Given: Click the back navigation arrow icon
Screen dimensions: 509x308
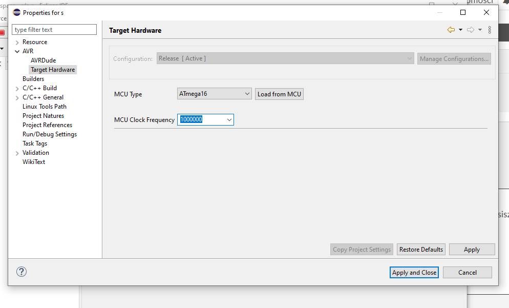Looking at the screenshot, I should 451,30.
